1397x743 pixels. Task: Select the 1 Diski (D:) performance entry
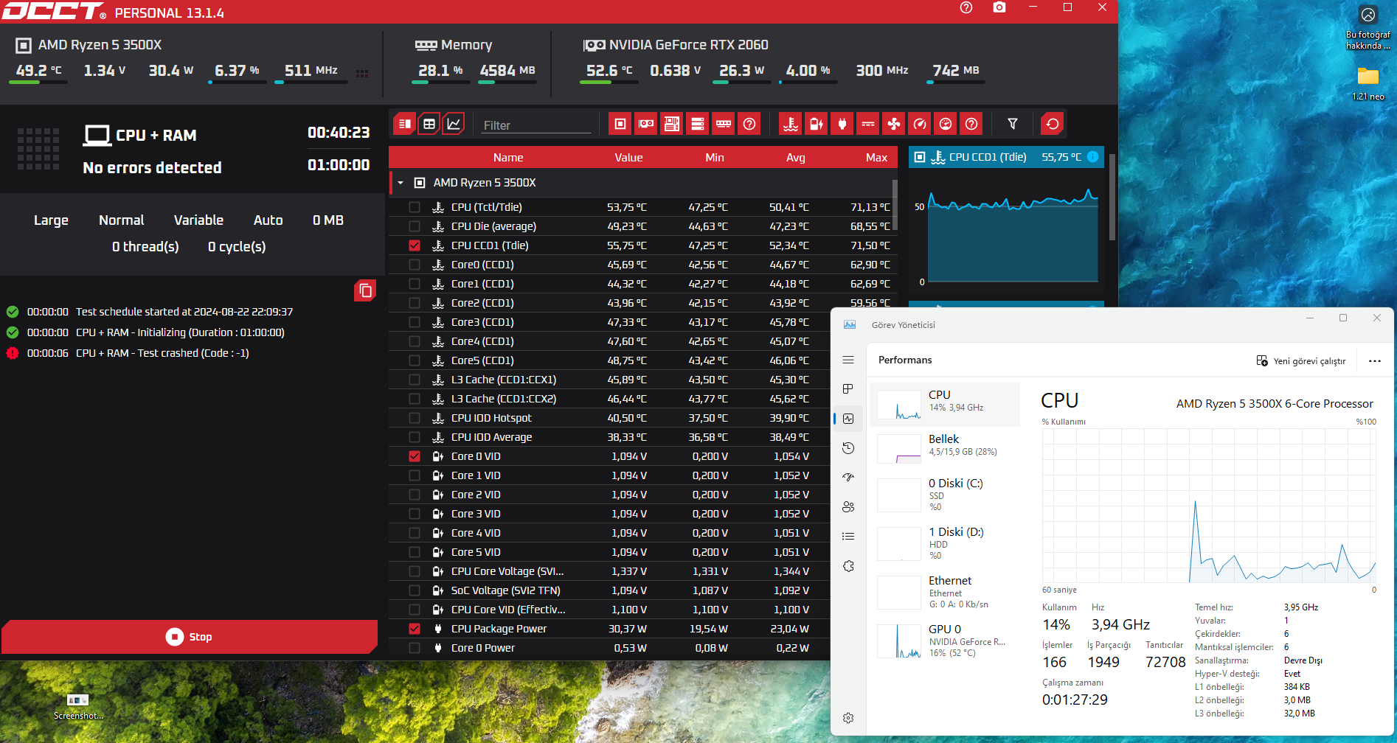coord(945,543)
